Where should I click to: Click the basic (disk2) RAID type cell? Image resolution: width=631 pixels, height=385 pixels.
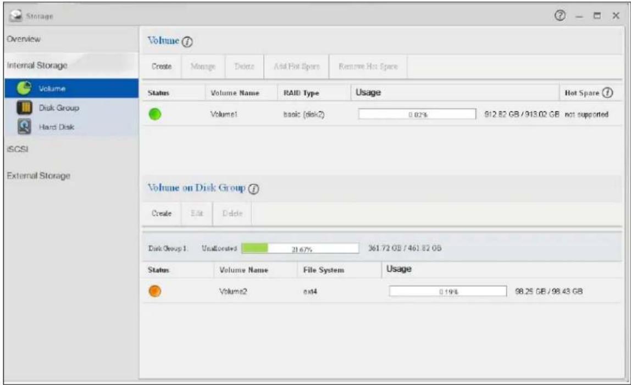[304, 114]
